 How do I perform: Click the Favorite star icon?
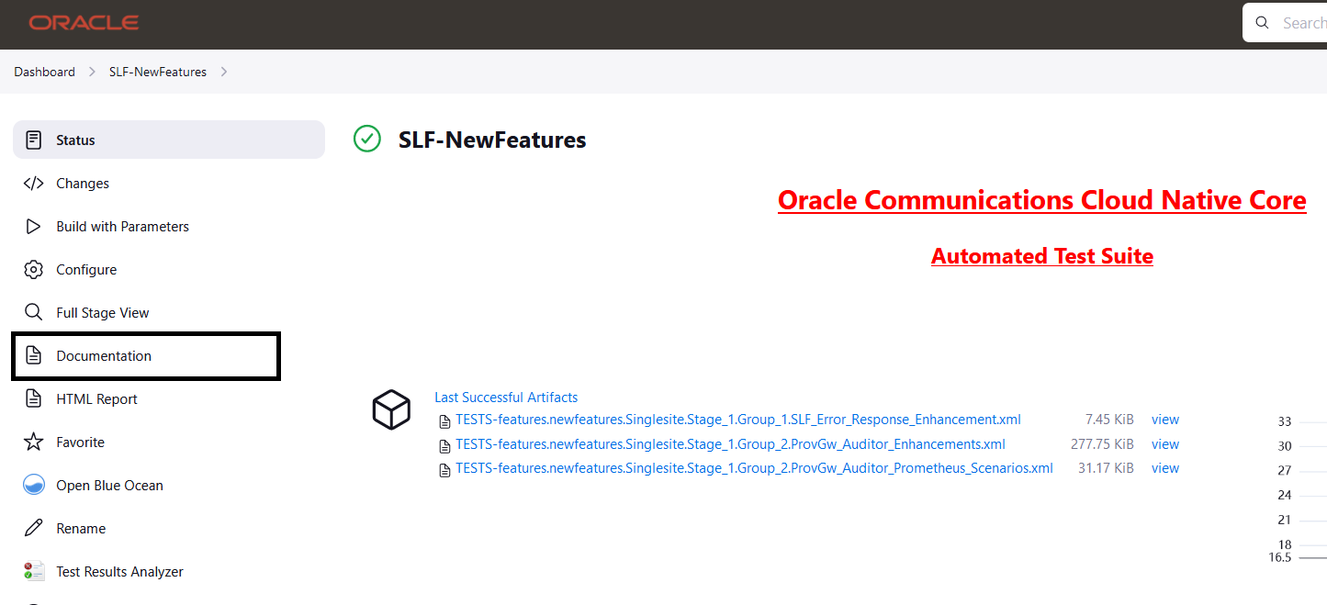pyautogui.click(x=34, y=442)
